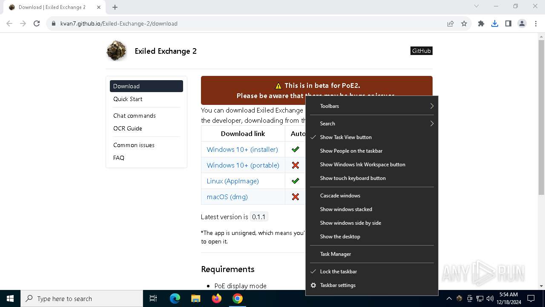The width and height of the screenshot is (545, 307).
Task: Open the FAQ sidebar link
Action: pos(119,158)
